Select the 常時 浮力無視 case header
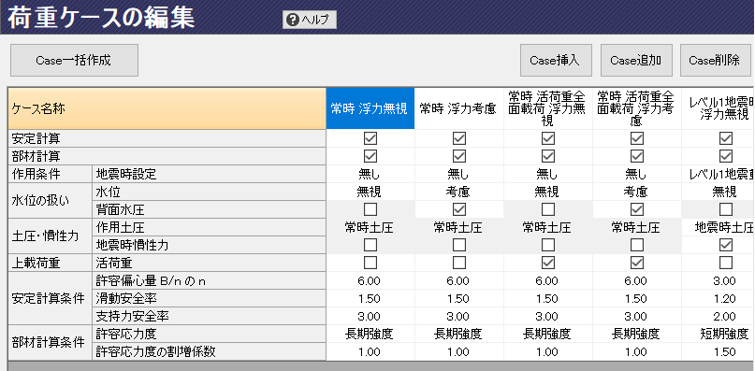The image size is (755, 371). click(x=370, y=108)
